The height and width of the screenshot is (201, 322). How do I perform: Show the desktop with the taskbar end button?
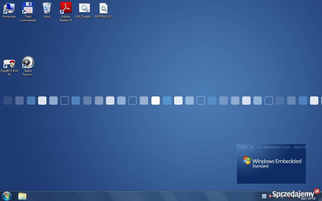[321, 196]
